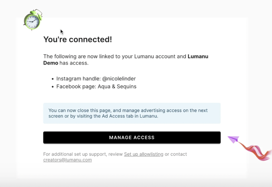Click the bullet beside Instagram handle
Image resolution: width=272 pixels, height=187 pixels.
pyautogui.click(x=53, y=79)
